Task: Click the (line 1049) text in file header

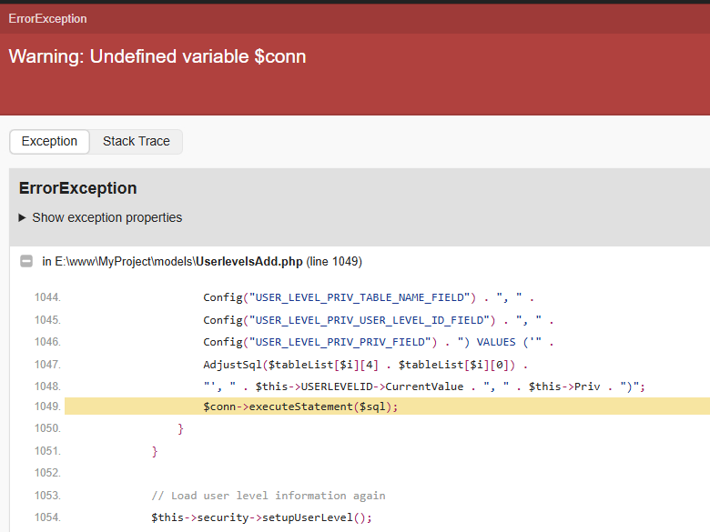Action: click(x=334, y=262)
